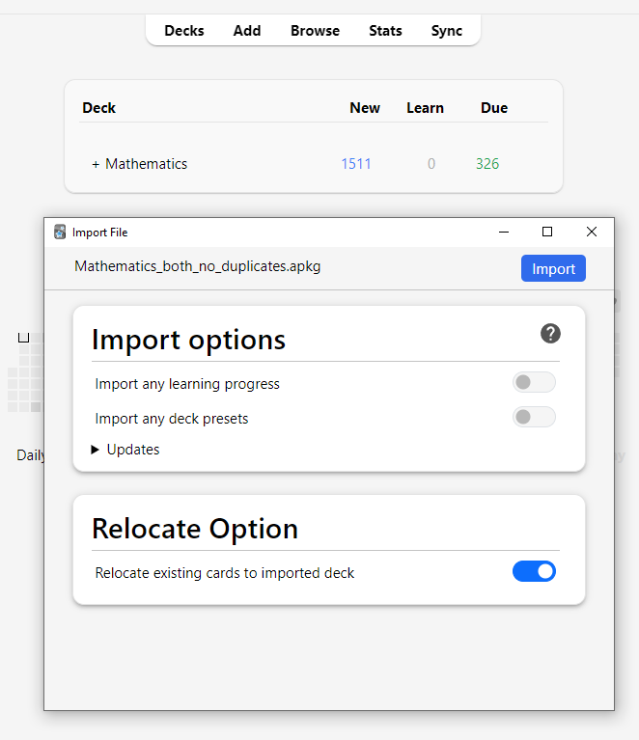The image size is (639, 740).
Task: Expand the Mathematics deck with plus sign
Action: 96,164
